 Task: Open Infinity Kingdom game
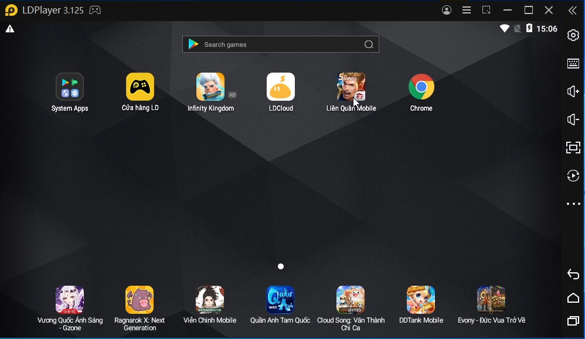pyautogui.click(x=210, y=87)
